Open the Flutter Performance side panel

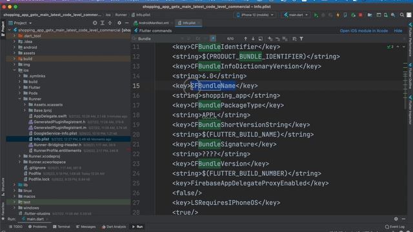tap(410, 39)
